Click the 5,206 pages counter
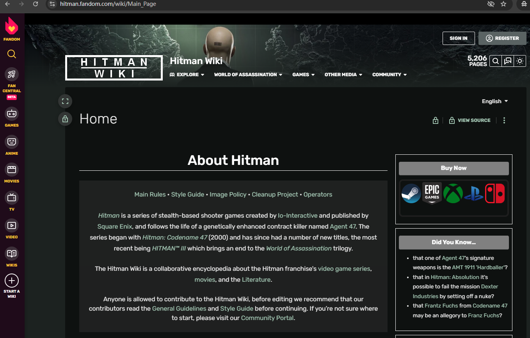530x338 pixels. (x=477, y=61)
